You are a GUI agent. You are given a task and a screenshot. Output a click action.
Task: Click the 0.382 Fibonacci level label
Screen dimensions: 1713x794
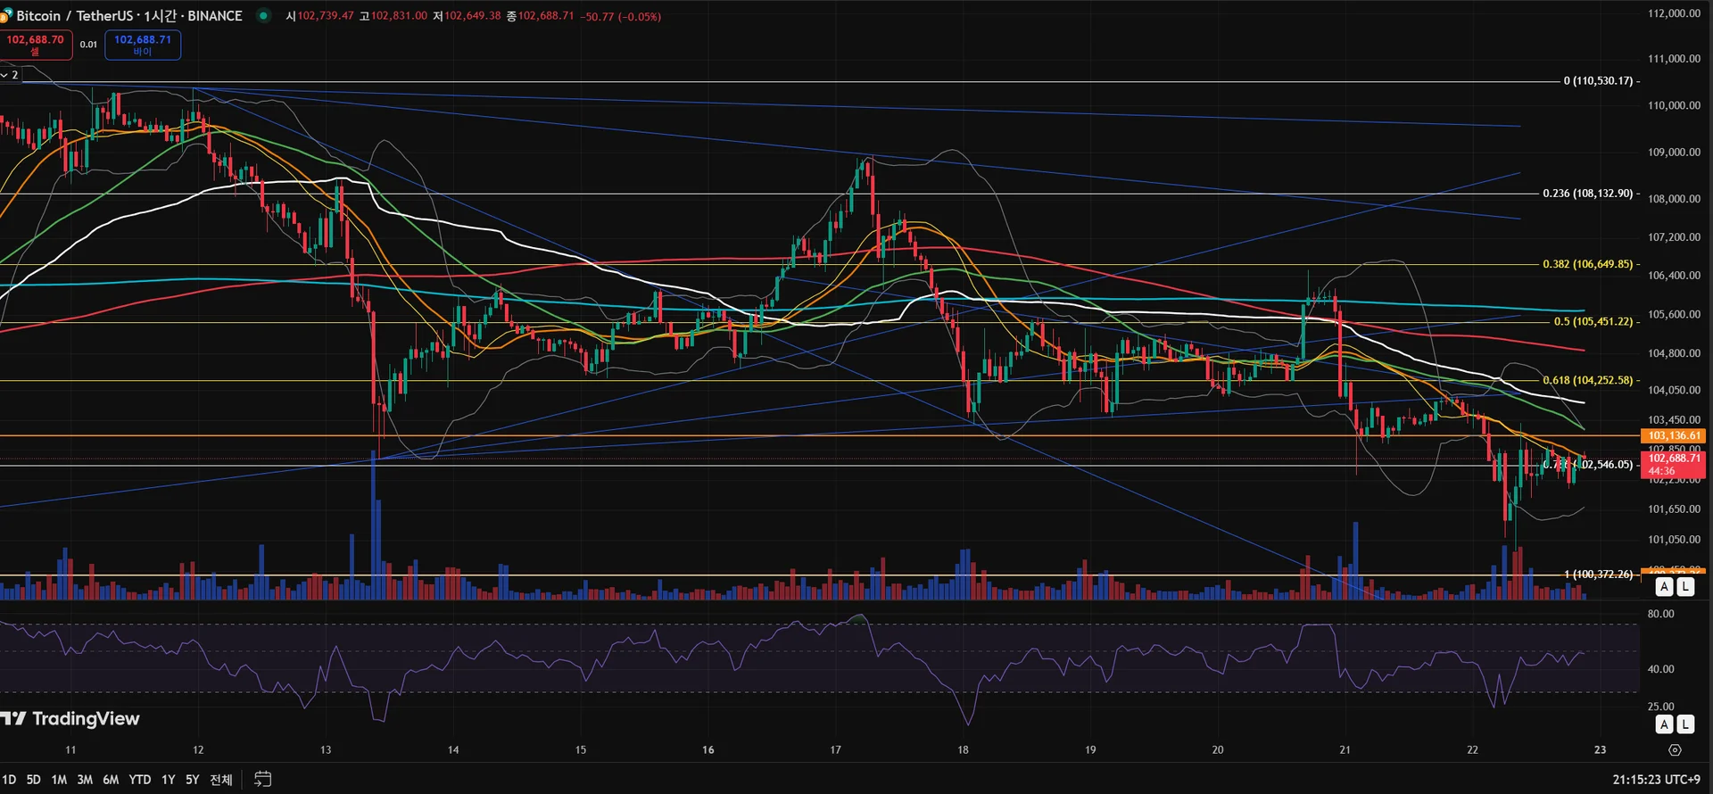coord(1588,264)
